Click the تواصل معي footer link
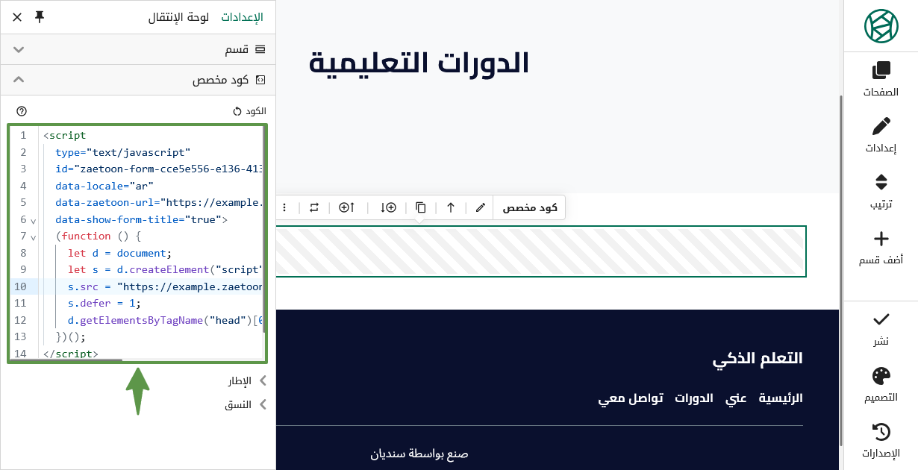 pyautogui.click(x=631, y=398)
